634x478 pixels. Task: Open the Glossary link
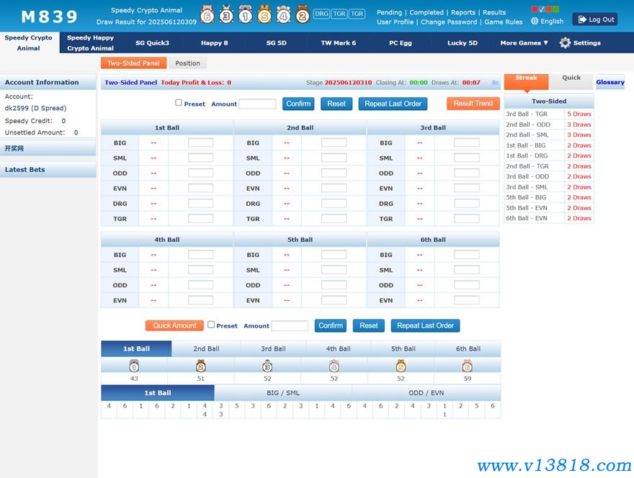click(x=610, y=82)
